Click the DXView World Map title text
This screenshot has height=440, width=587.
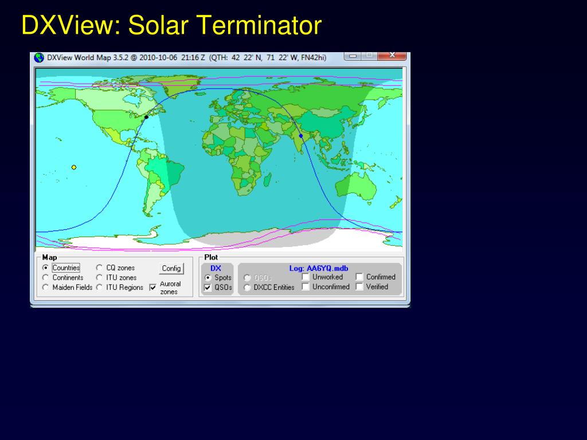click(186, 58)
